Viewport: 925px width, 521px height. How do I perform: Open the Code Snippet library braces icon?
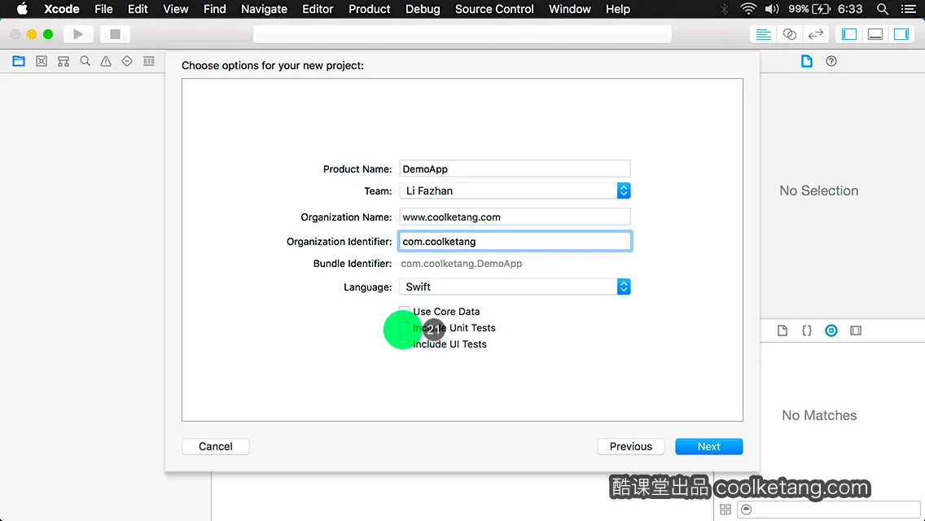[806, 331]
